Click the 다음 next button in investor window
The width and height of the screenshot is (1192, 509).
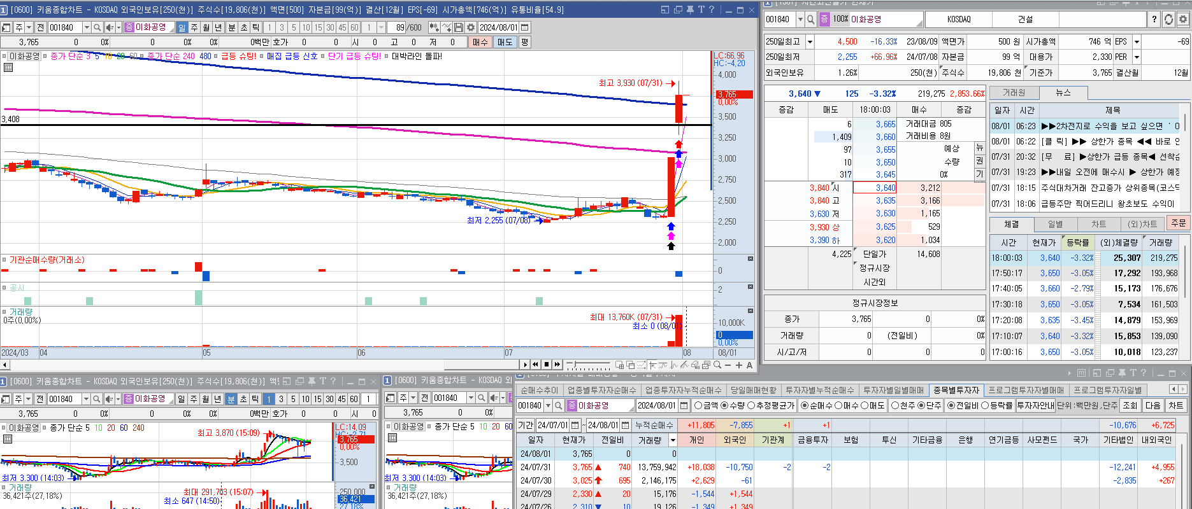(x=1153, y=405)
